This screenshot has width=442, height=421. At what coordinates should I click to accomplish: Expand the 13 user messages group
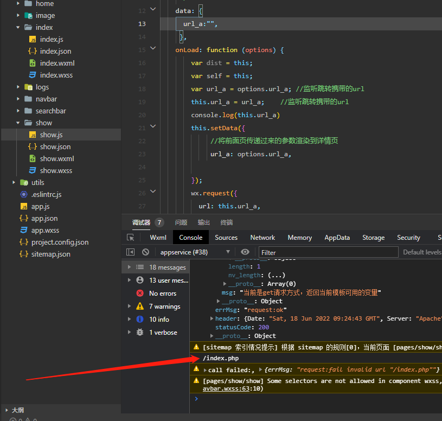coord(129,280)
